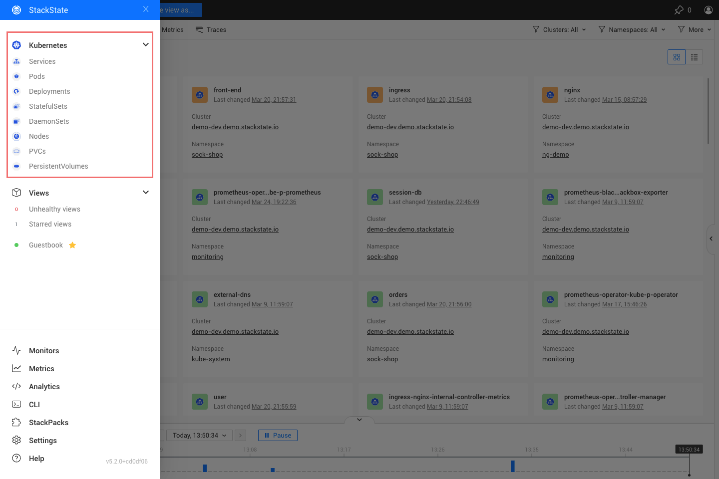Click the user profile icon

pyautogui.click(x=708, y=10)
